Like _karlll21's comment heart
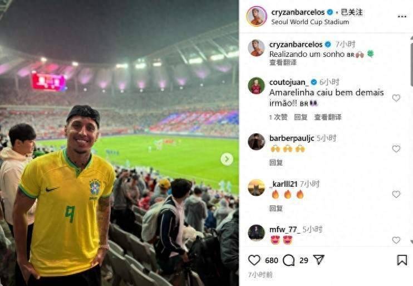The height and width of the screenshot is (286, 413). [396, 194]
